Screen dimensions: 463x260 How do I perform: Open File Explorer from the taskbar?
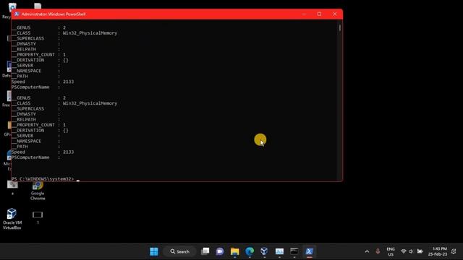point(234,251)
